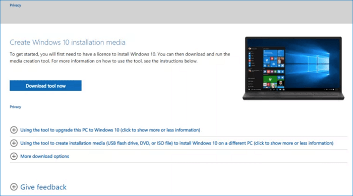Image resolution: width=353 pixels, height=196 pixels.
Task: Open the More download options link
Action: pyautogui.click(x=44, y=156)
